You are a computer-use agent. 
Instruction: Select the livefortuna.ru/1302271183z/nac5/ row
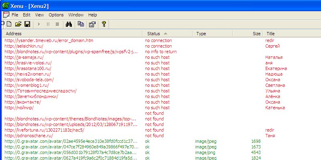162,130
